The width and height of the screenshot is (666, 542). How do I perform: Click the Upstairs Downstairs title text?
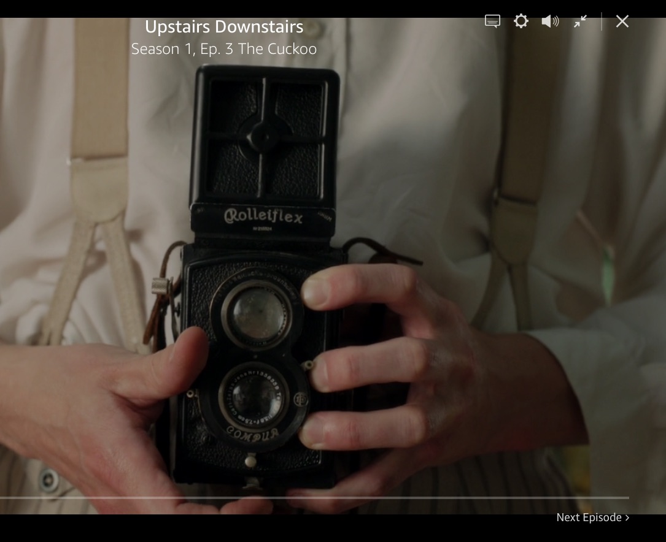(x=224, y=27)
